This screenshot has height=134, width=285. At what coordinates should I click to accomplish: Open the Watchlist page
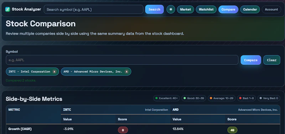206,10
